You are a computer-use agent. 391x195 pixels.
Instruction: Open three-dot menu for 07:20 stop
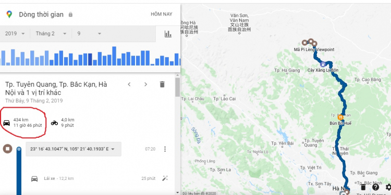(165, 149)
